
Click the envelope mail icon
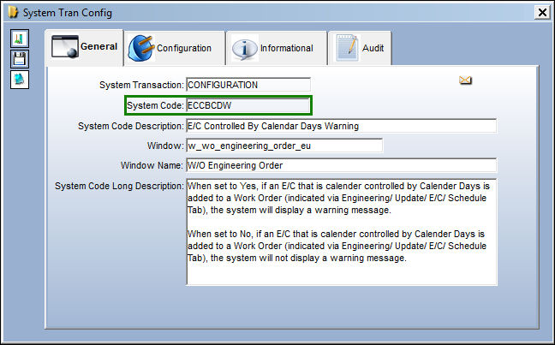[x=465, y=80]
